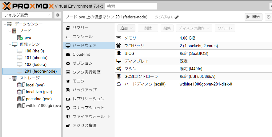Click the ディスプレイ monitor icon in hardware list

pyautogui.click(x=119, y=61)
